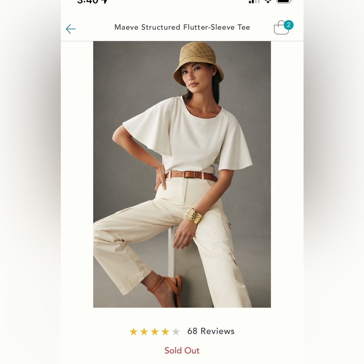The width and height of the screenshot is (364, 364).
Task: Tap the Sold Out label
Action: (182, 350)
